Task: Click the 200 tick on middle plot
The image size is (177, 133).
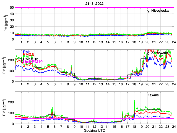Action: (11, 60)
